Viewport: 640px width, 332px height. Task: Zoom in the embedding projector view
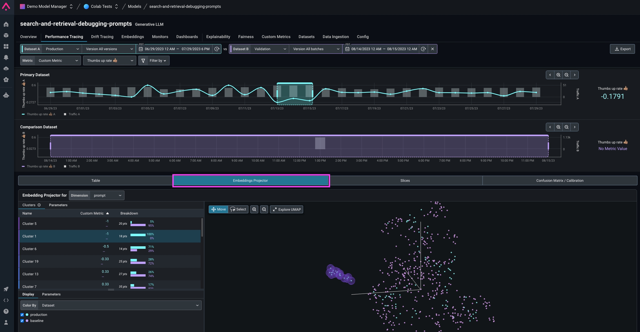tap(254, 210)
